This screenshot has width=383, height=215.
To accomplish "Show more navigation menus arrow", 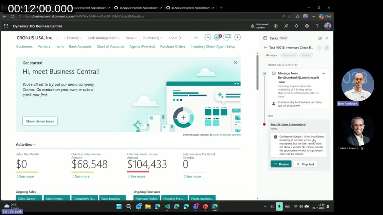I will 180,38.
